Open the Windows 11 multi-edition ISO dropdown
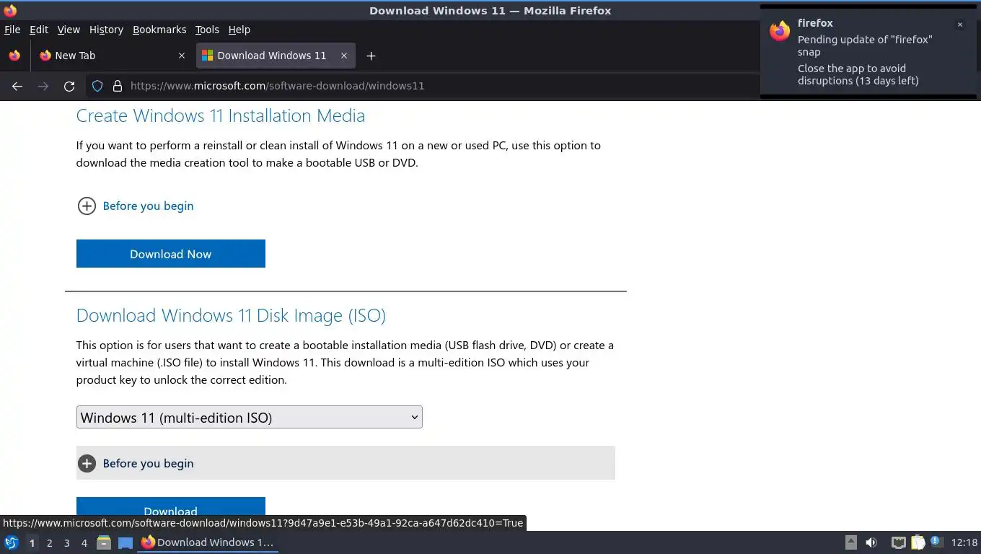The image size is (981, 554). [x=250, y=418]
